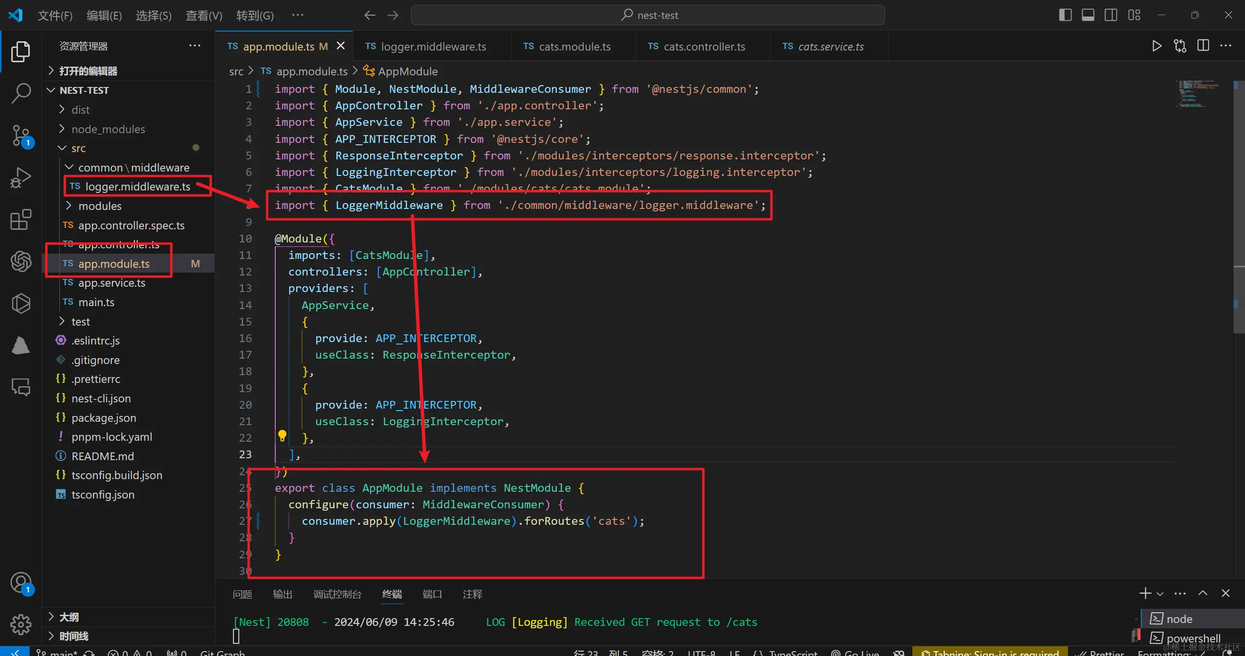Toggle the bottom panel layout icon

tap(1088, 15)
